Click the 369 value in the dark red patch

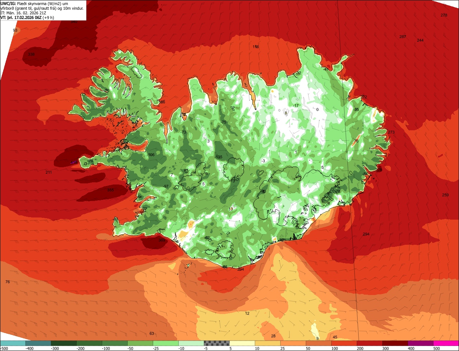tap(162, 240)
